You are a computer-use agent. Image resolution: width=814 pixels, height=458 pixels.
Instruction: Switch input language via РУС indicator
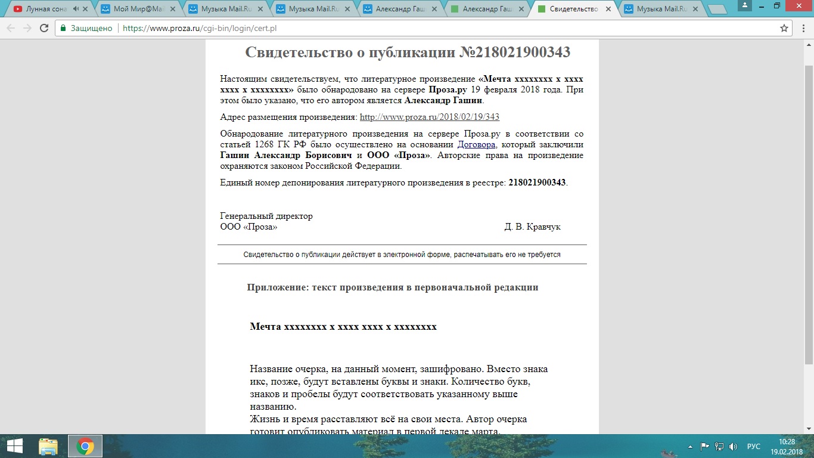coord(753,446)
